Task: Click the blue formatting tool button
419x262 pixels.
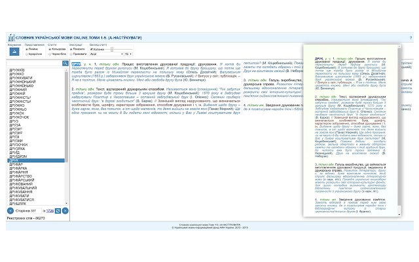Action: pyautogui.click(x=14, y=52)
